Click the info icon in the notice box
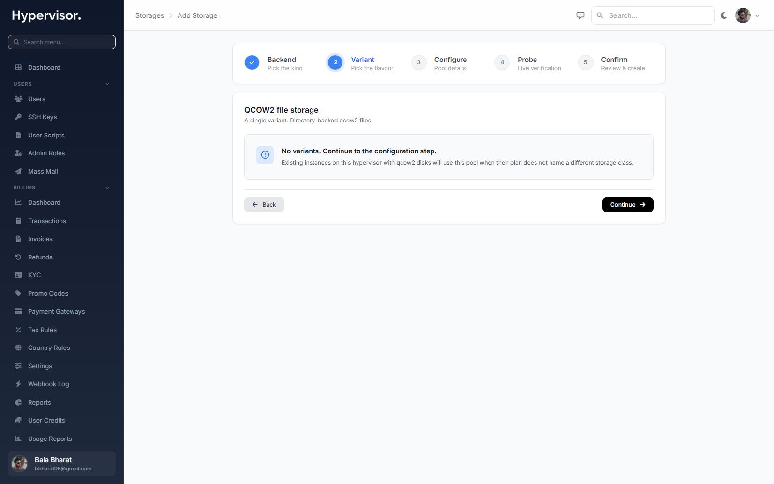This screenshot has height=484, width=774. (x=265, y=155)
